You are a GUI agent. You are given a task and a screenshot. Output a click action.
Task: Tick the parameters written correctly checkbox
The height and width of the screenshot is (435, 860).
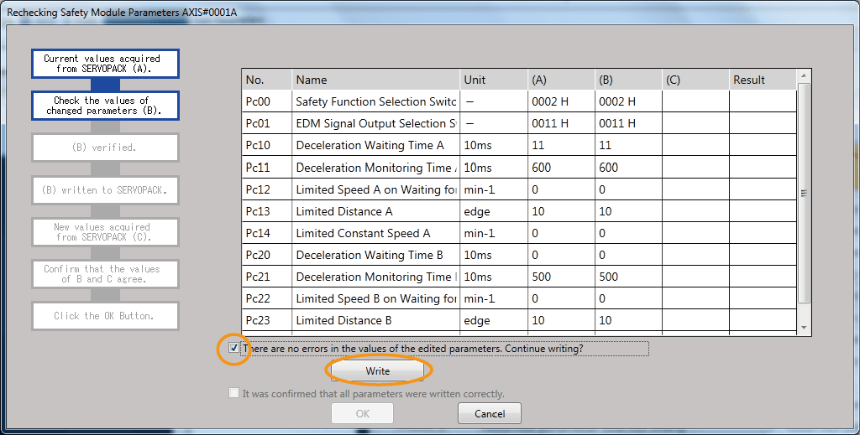pyautogui.click(x=233, y=393)
